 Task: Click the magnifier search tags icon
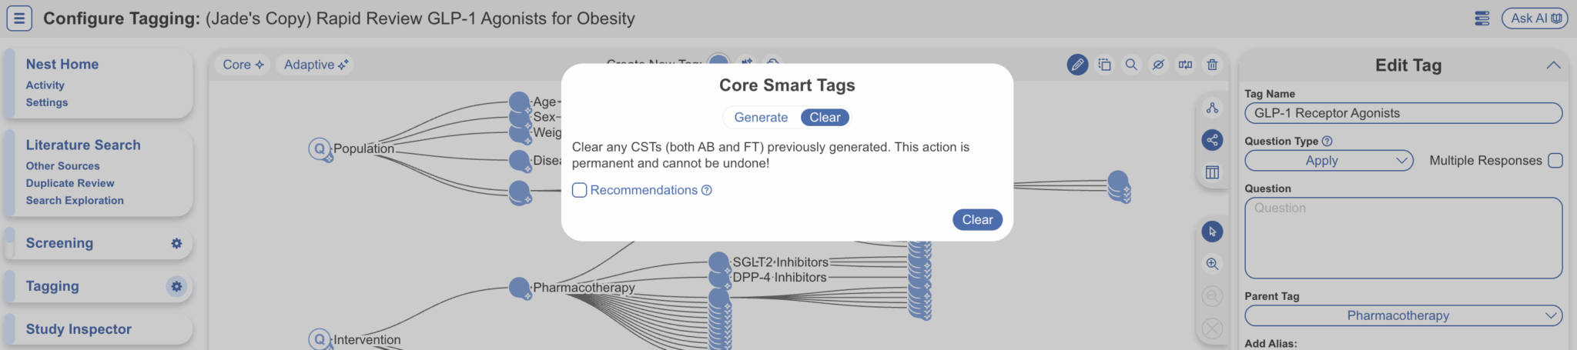(x=1131, y=65)
